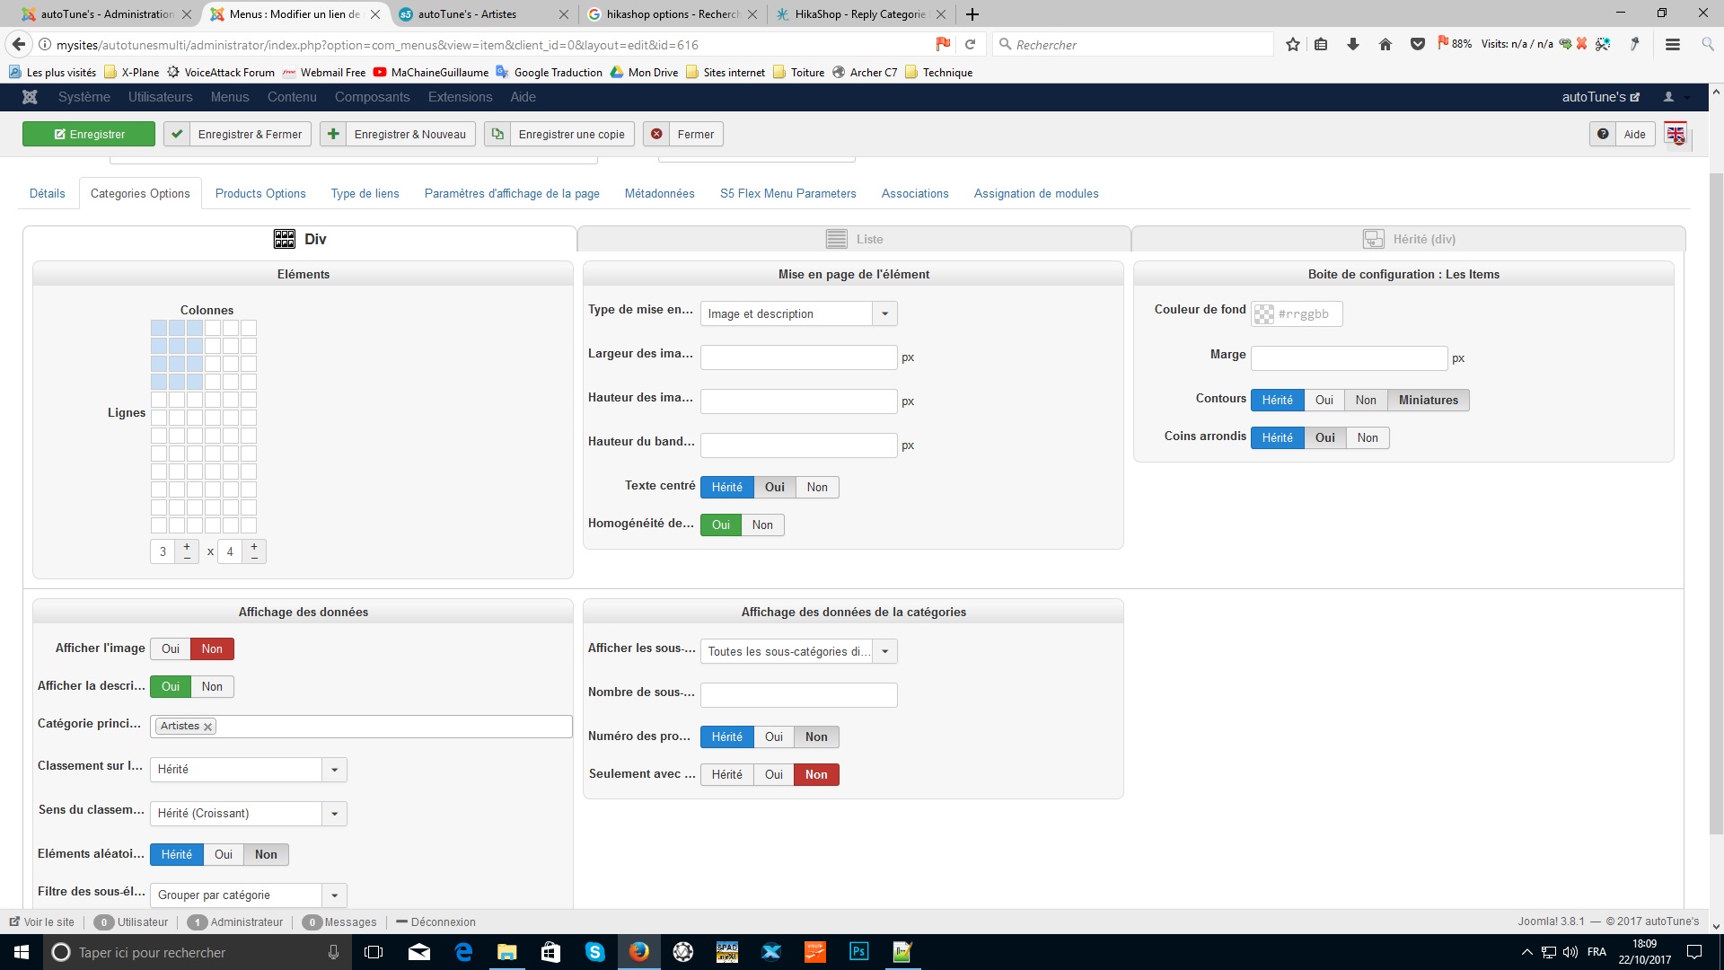Select the Liste layout icon tab
The width and height of the screenshot is (1724, 970).
[836, 239]
